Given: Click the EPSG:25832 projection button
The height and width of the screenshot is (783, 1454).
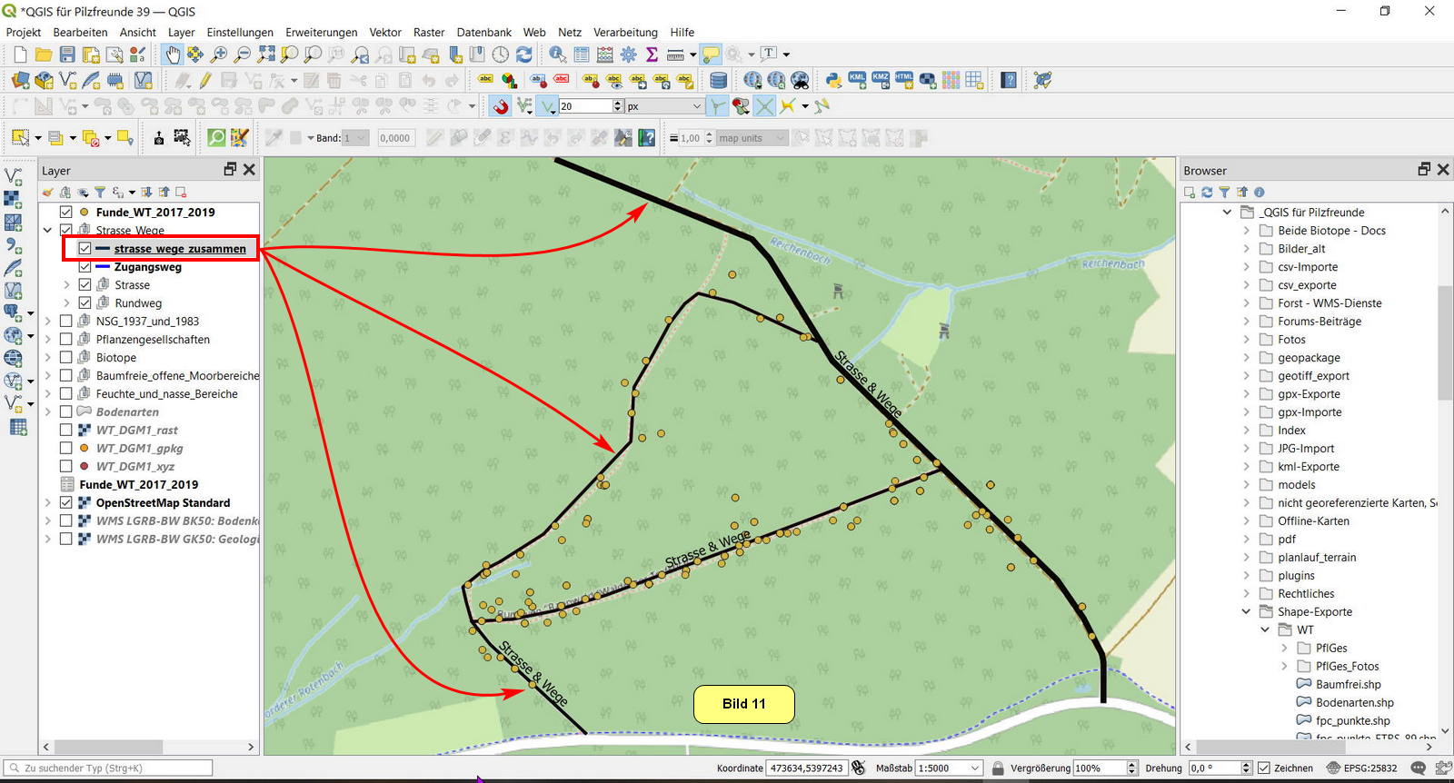Looking at the screenshot, I should 1361,768.
